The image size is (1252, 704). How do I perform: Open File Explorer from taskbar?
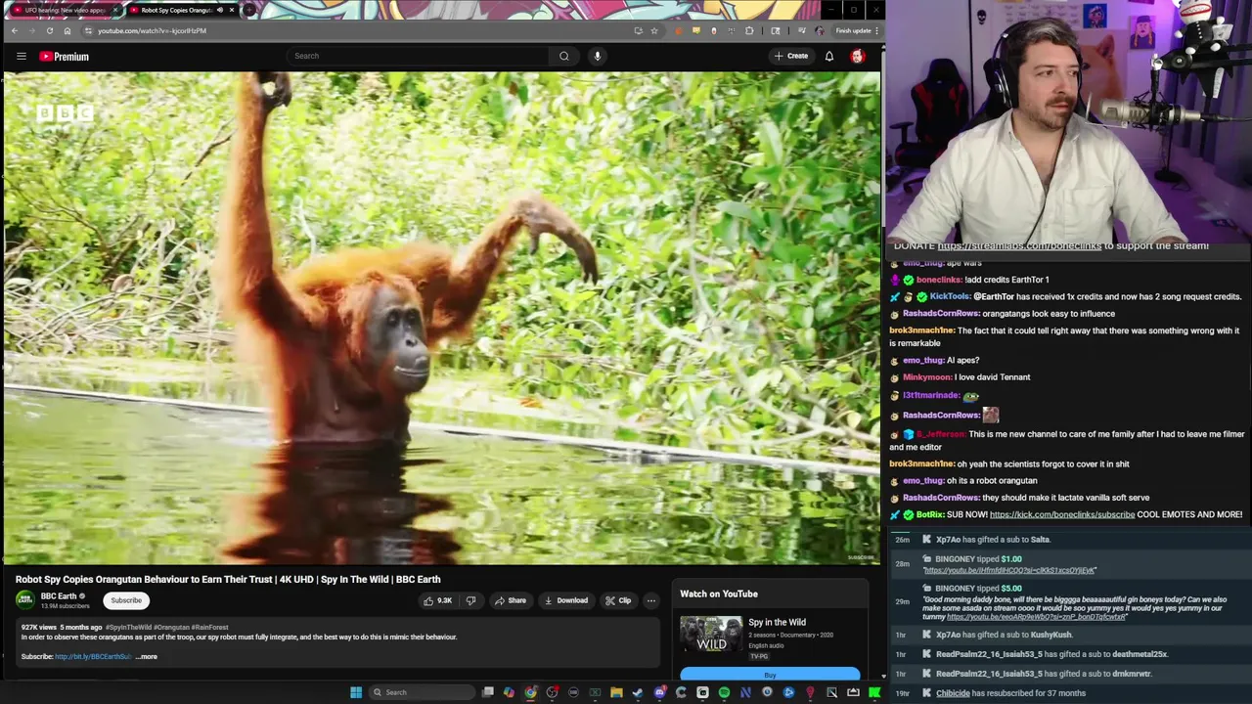click(616, 692)
